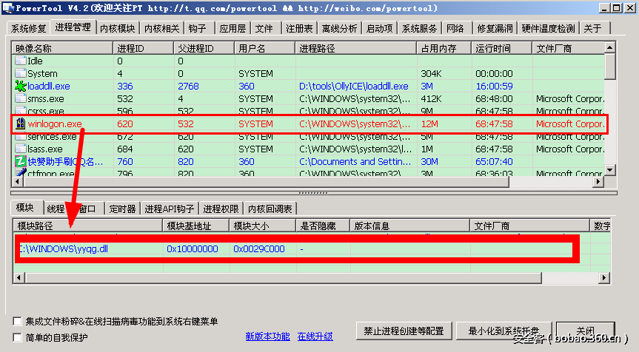The image size is (639, 352).
Task: Open the 注册表 tab
Action: (x=299, y=28)
